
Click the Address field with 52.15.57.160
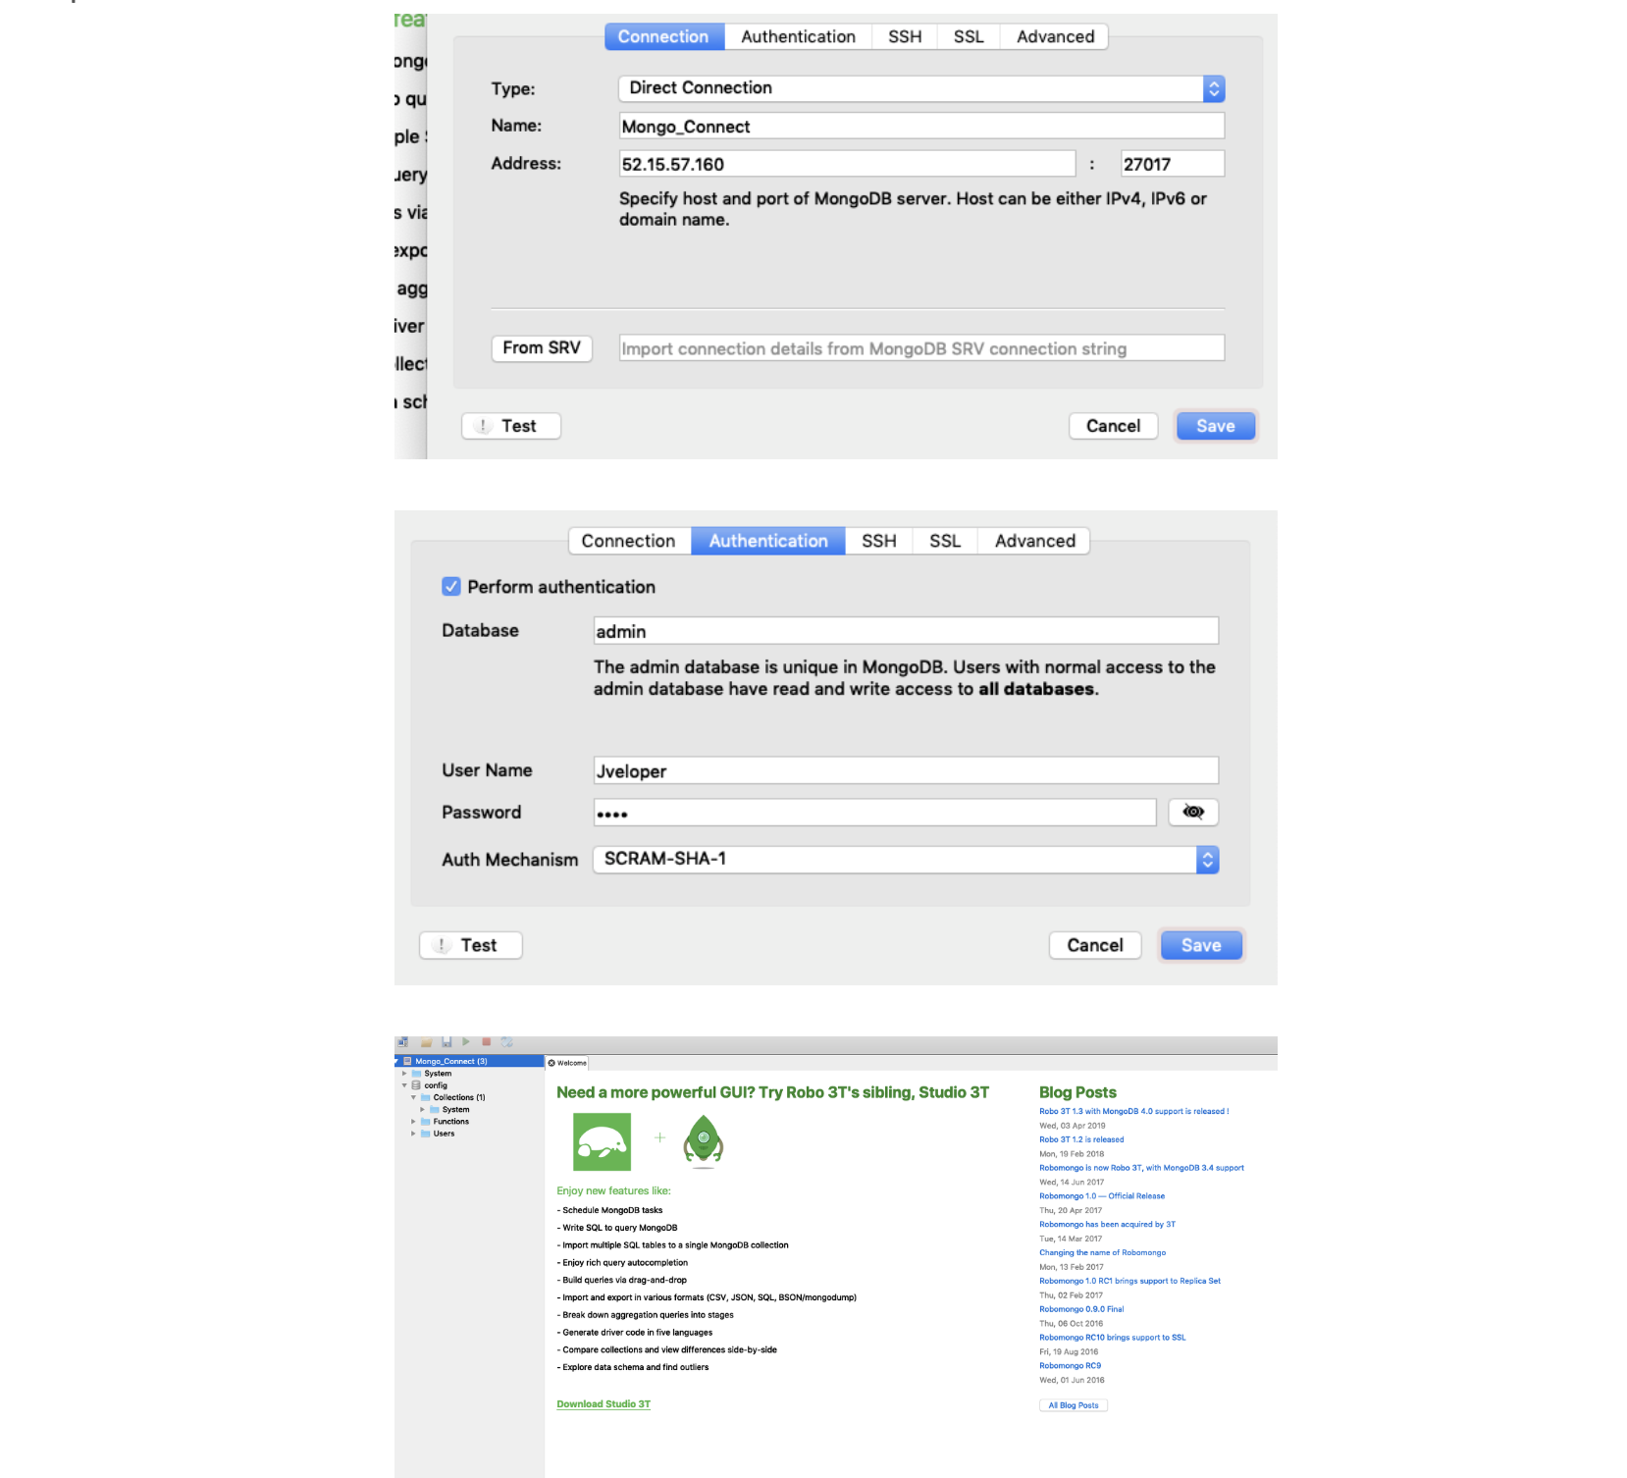point(847,164)
